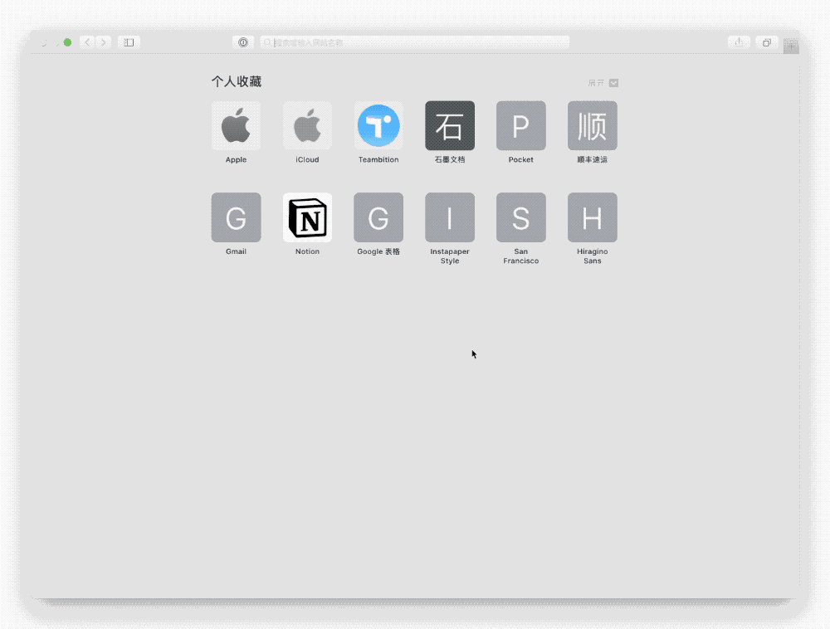The width and height of the screenshot is (830, 629).
Task: Open the Share menu button
Action: pos(739,42)
